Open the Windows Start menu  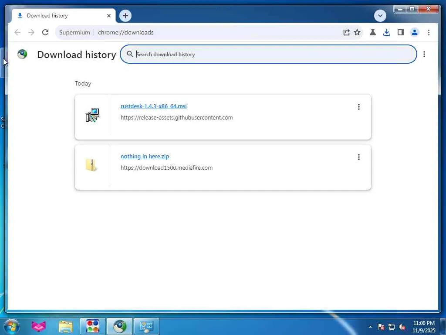click(x=12, y=326)
